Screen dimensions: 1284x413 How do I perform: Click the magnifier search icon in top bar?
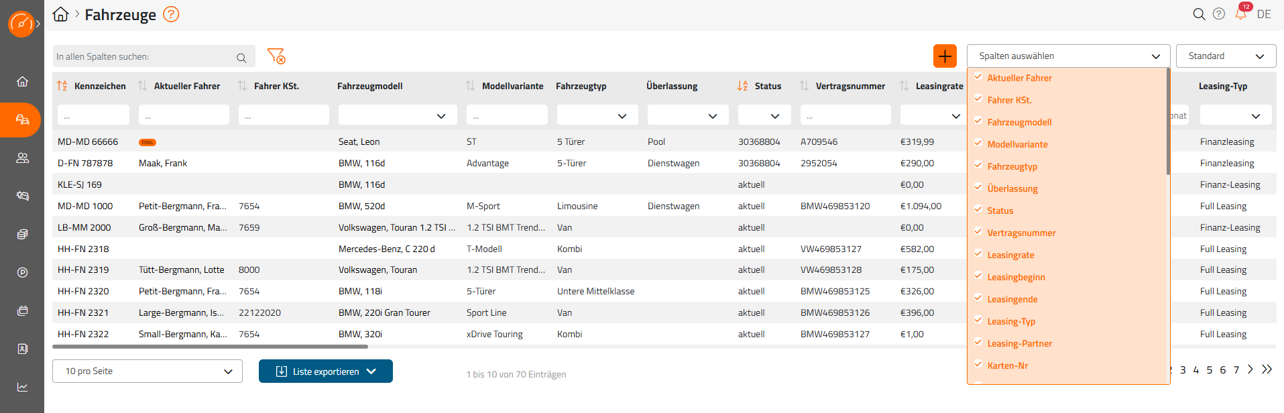pos(1199,14)
